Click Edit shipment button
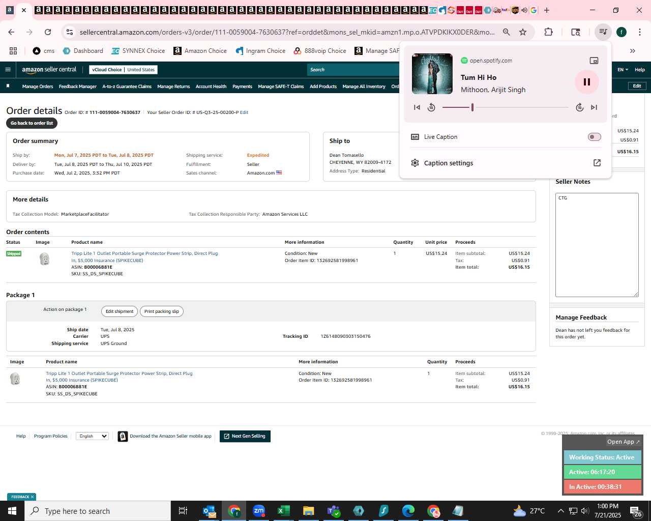The height and width of the screenshot is (521, 651). coord(120,311)
